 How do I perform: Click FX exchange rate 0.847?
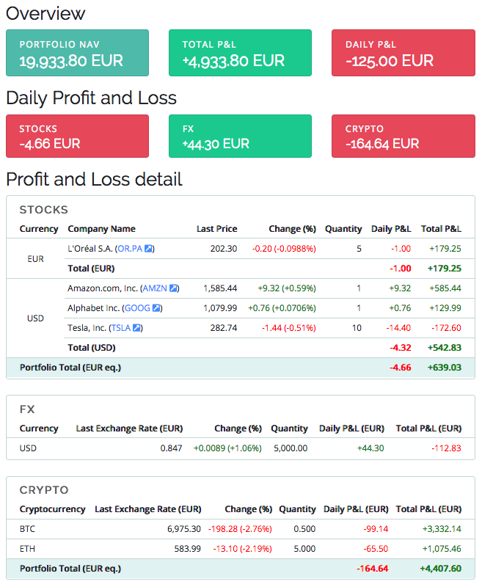(172, 448)
